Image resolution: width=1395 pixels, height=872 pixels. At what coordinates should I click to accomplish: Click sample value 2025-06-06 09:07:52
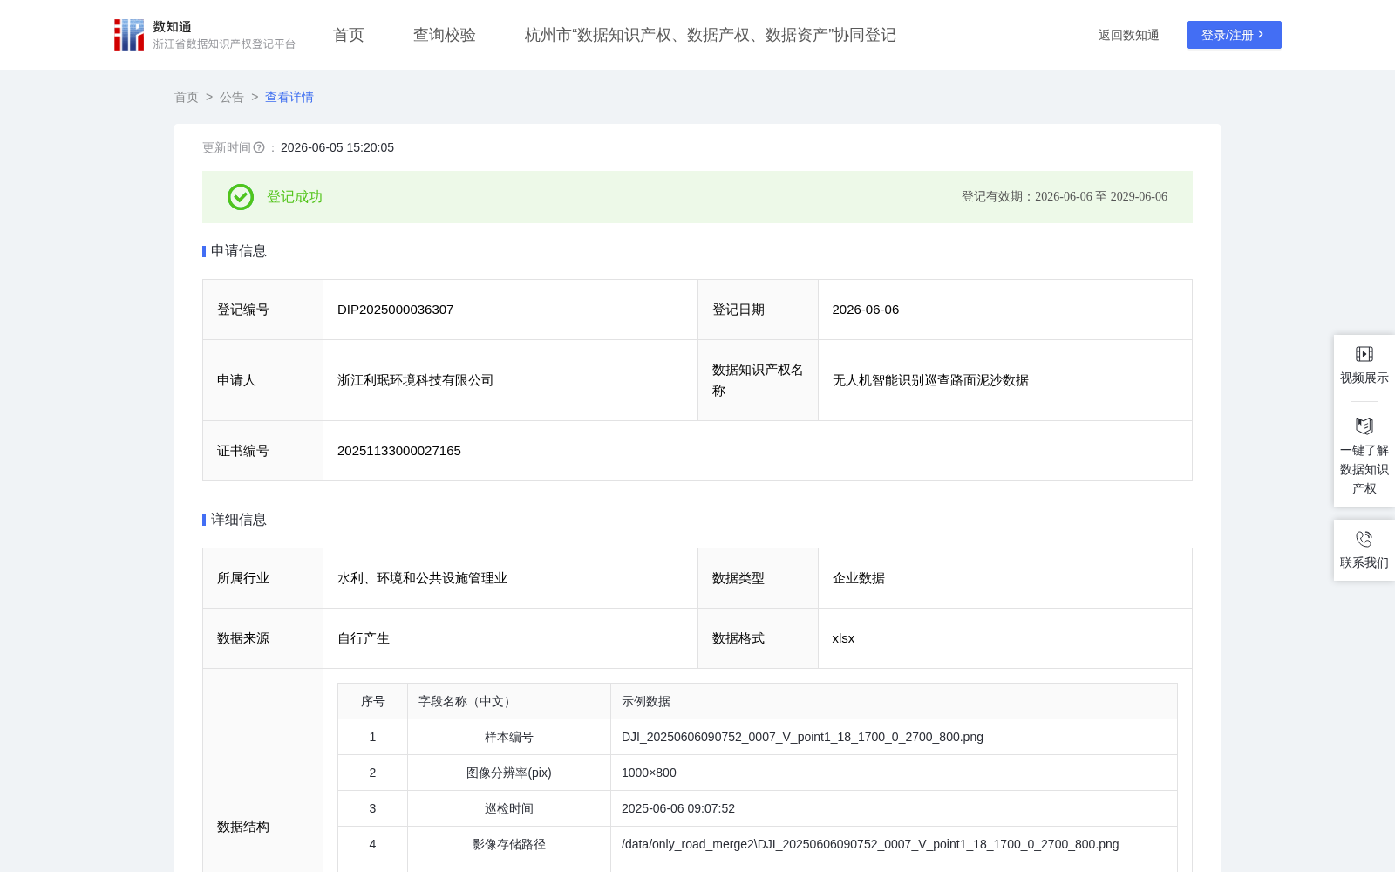click(678, 808)
